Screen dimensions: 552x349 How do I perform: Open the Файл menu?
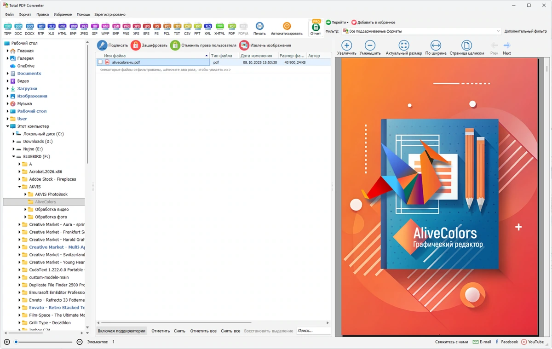[9, 14]
